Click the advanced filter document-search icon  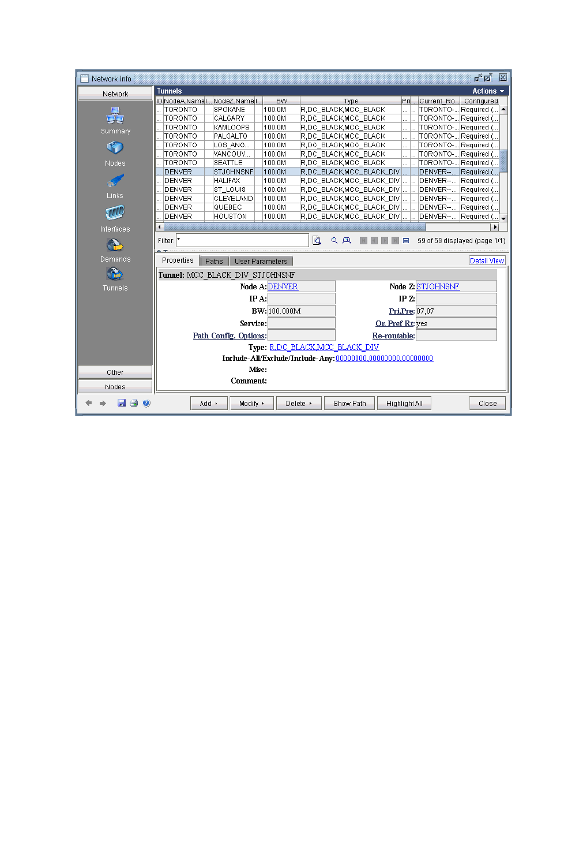(x=317, y=240)
